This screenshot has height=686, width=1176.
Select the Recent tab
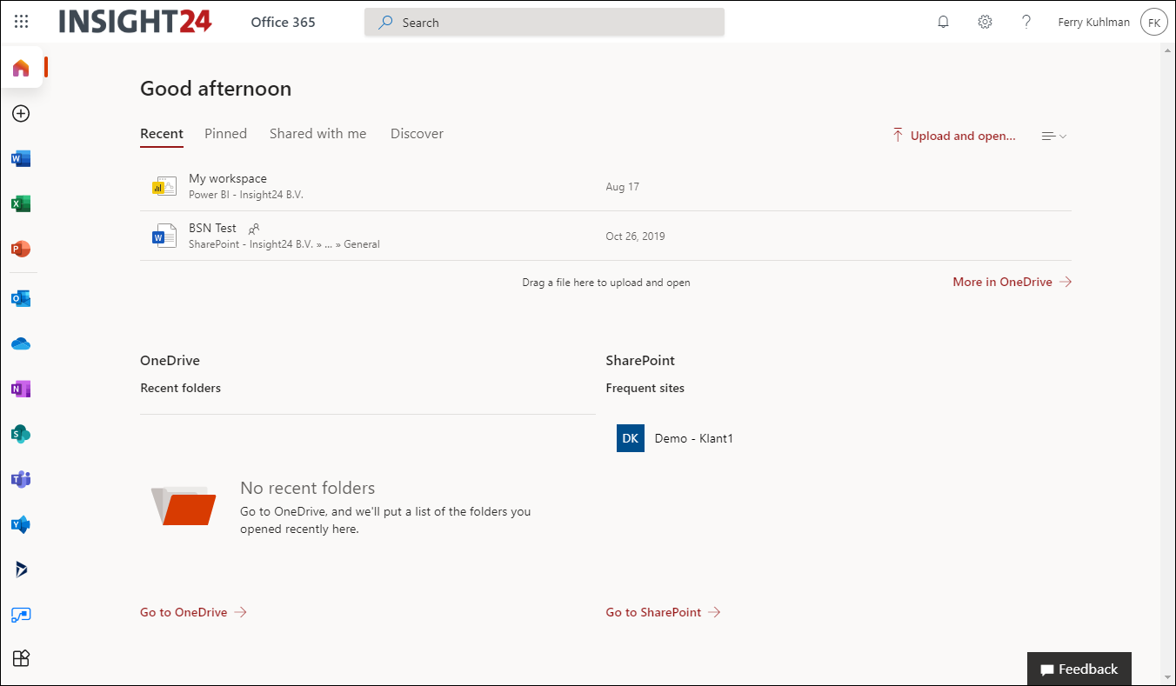point(162,134)
